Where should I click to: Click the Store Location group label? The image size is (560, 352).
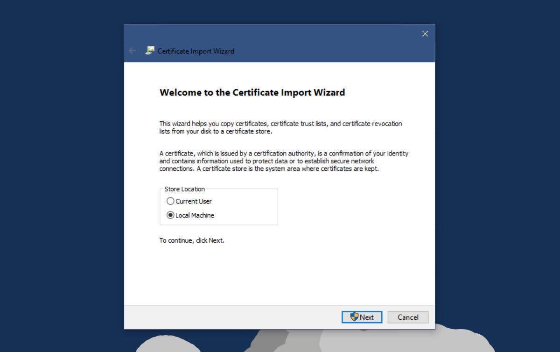184,189
